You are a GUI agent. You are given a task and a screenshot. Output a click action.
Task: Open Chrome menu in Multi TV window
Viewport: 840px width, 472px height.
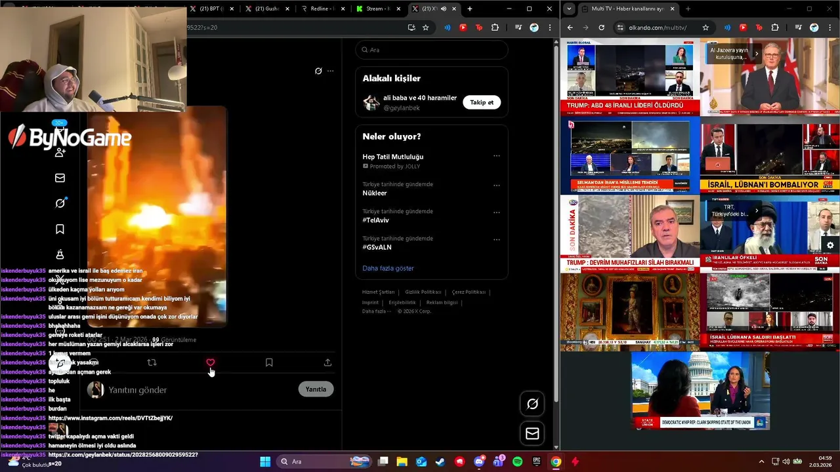(829, 28)
